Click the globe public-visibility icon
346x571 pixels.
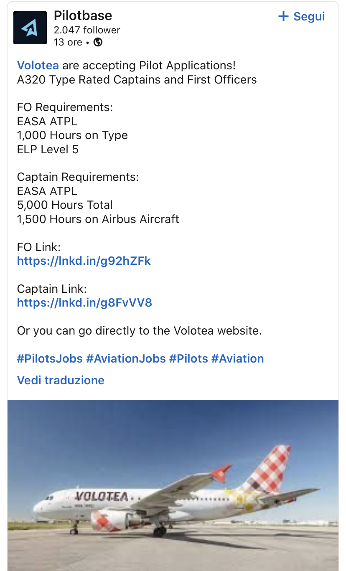click(98, 42)
